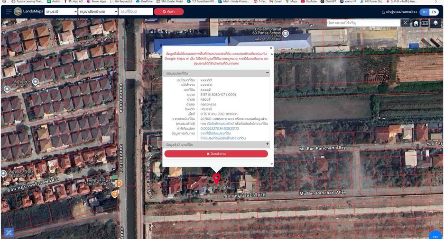This screenshot has width=444, height=239.
Task: Open the blue chat bubble at bottom-right
Action: point(435,235)
